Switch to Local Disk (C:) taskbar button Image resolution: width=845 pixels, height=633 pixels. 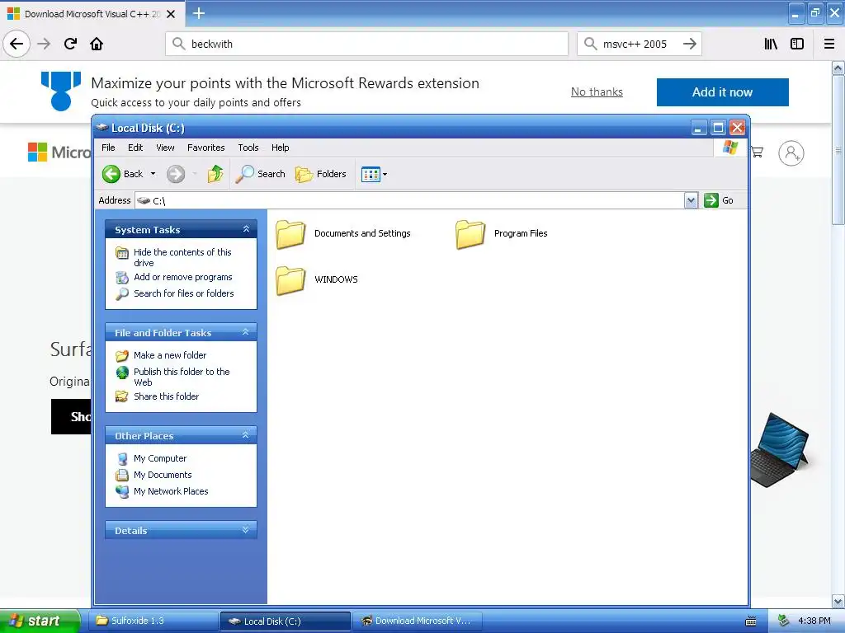(x=285, y=621)
